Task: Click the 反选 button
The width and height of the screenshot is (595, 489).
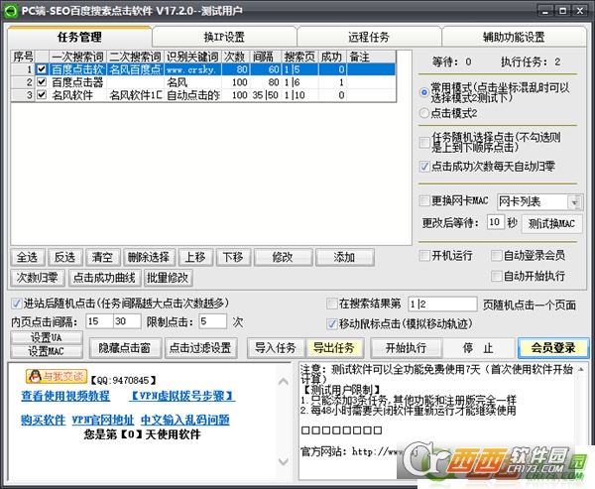Action: [64, 258]
